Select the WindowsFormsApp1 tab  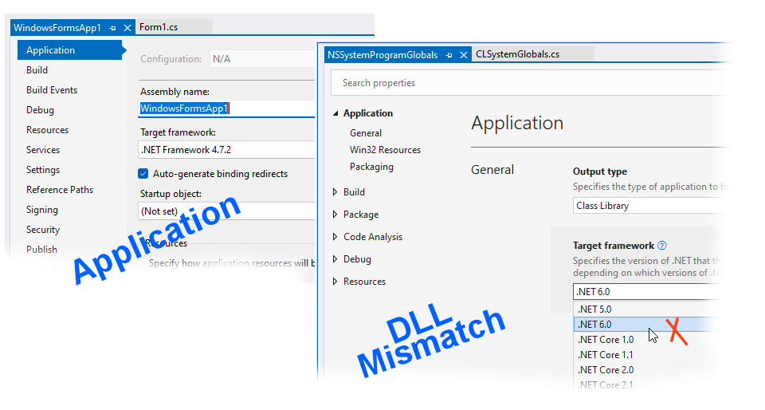57,28
